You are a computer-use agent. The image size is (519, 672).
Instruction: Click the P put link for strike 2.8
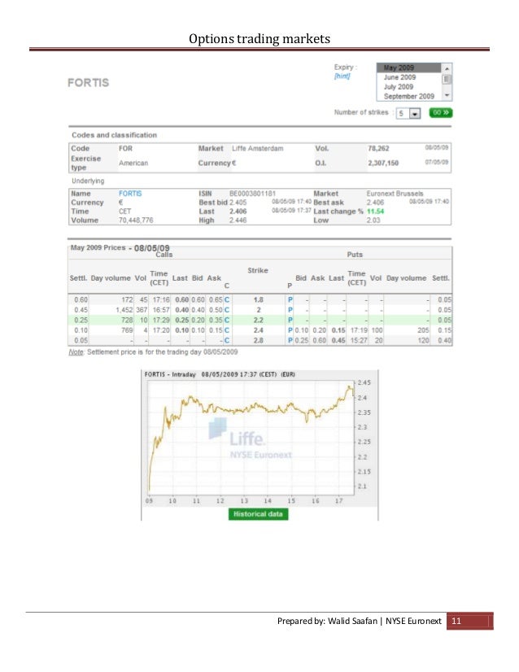tap(290, 340)
